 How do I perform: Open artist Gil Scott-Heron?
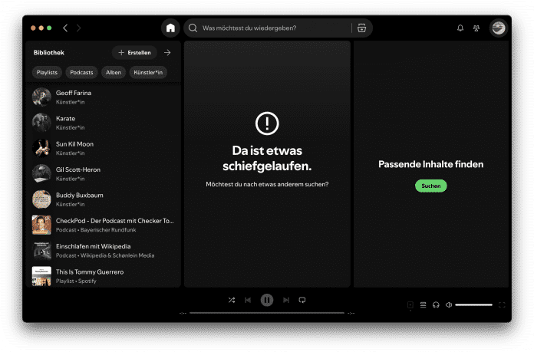coord(103,173)
